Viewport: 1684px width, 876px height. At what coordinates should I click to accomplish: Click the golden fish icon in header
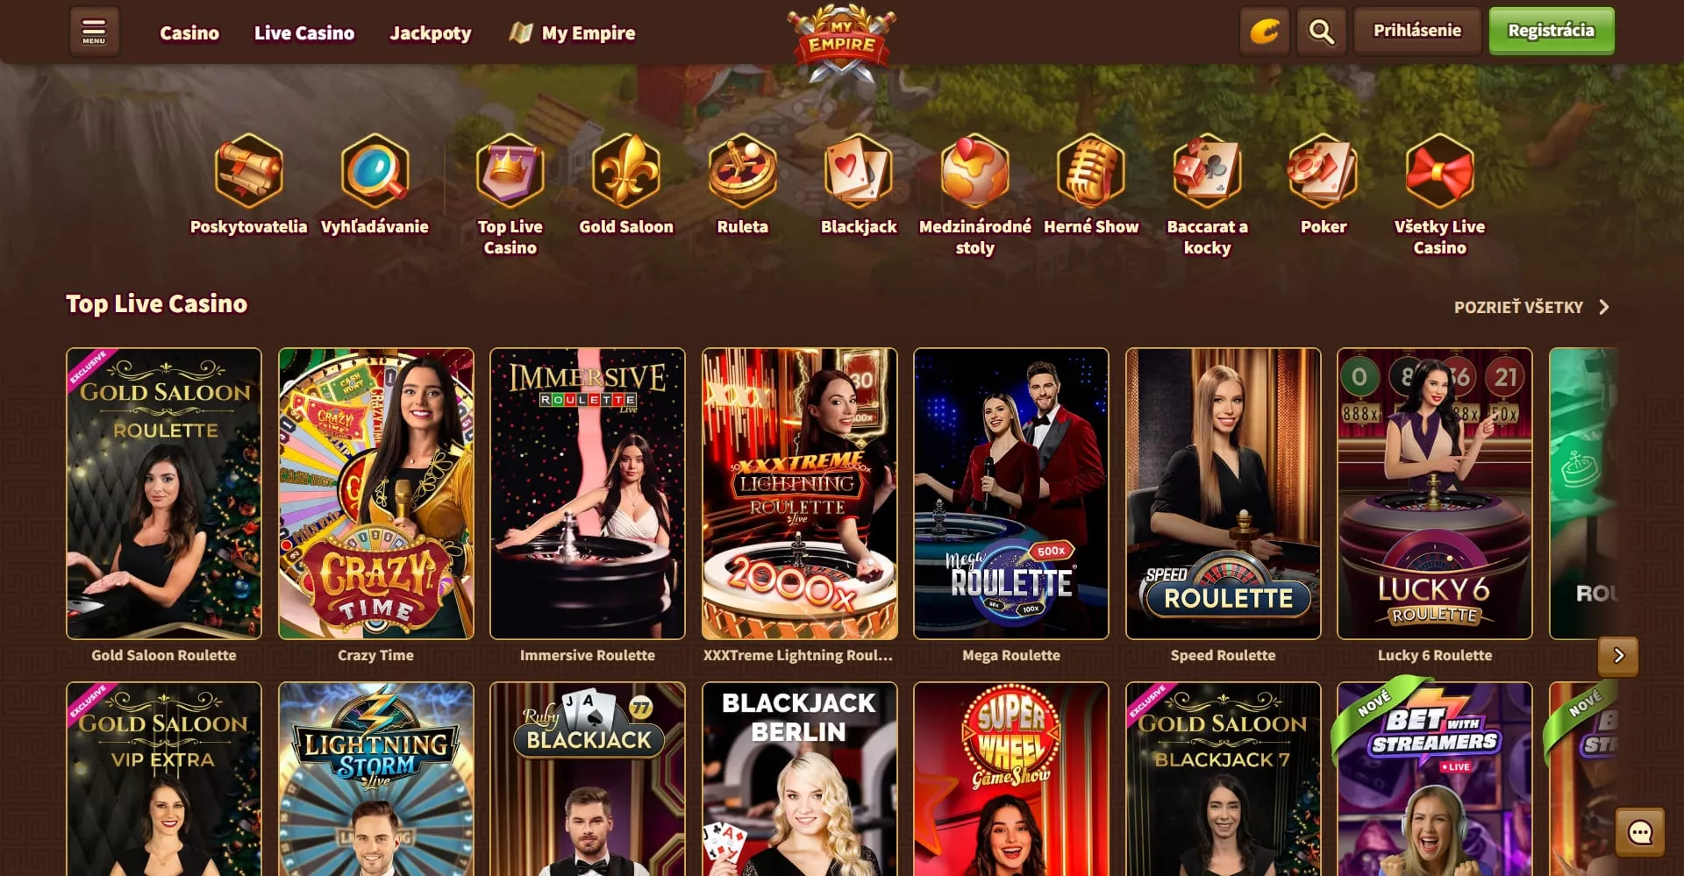tap(1264, 32)
